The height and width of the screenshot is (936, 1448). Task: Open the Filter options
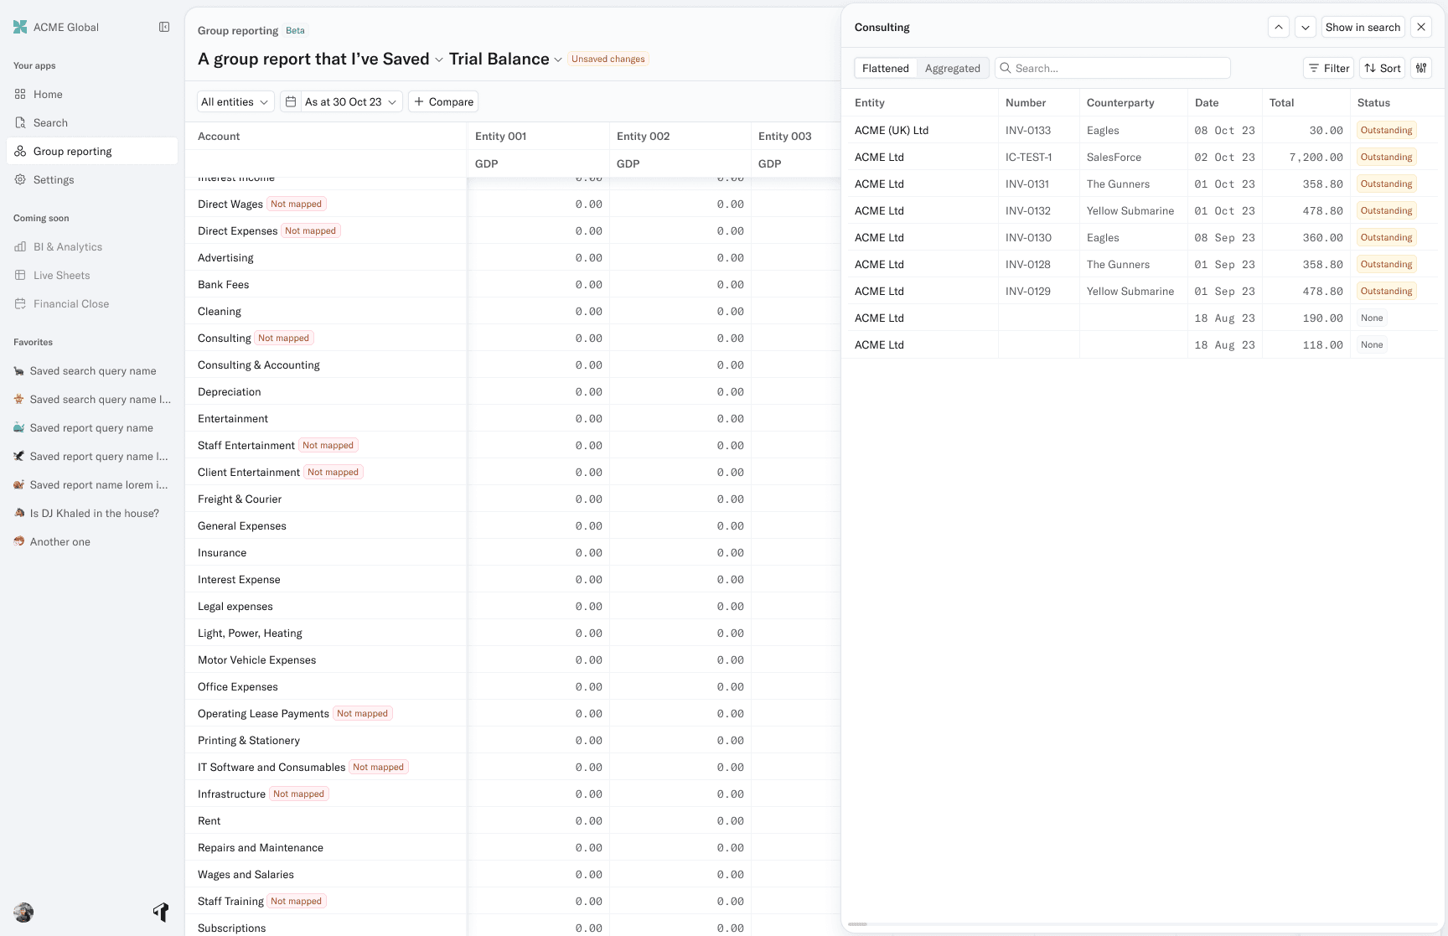[1328, 68]
